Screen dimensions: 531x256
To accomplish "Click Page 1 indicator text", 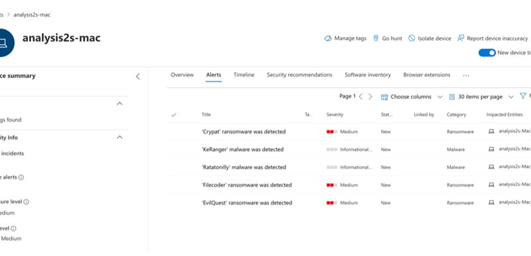I will point(347,97).
